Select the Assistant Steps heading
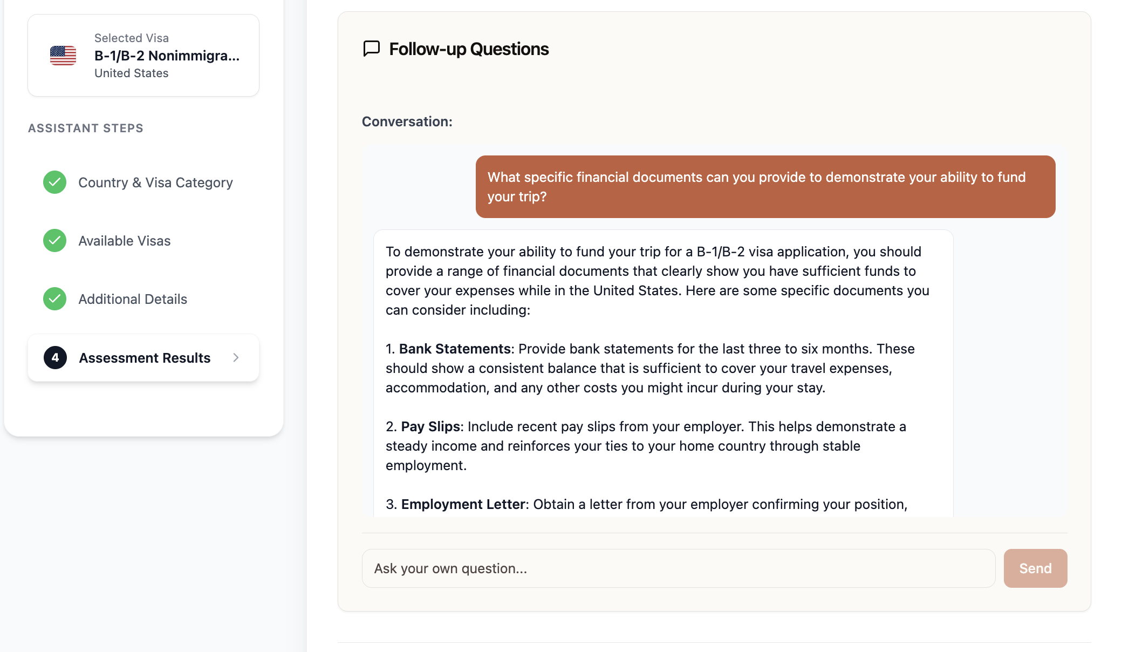 point(86,128)
